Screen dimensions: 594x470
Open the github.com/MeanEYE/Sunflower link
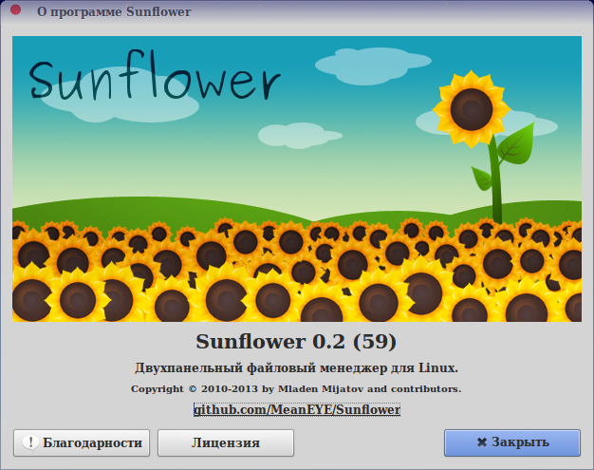297,410
